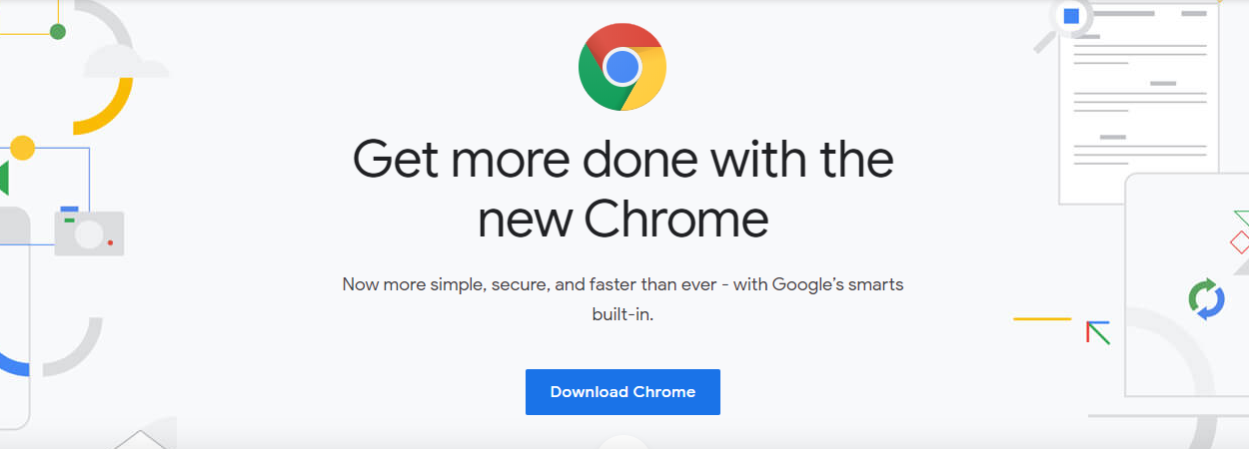Click the red and green corner arrow icon
Image resolution: width=1249 pixels, height=450 pixels.
(1098, 332)
